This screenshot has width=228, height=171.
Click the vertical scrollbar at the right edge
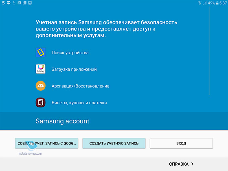point(209,51)
